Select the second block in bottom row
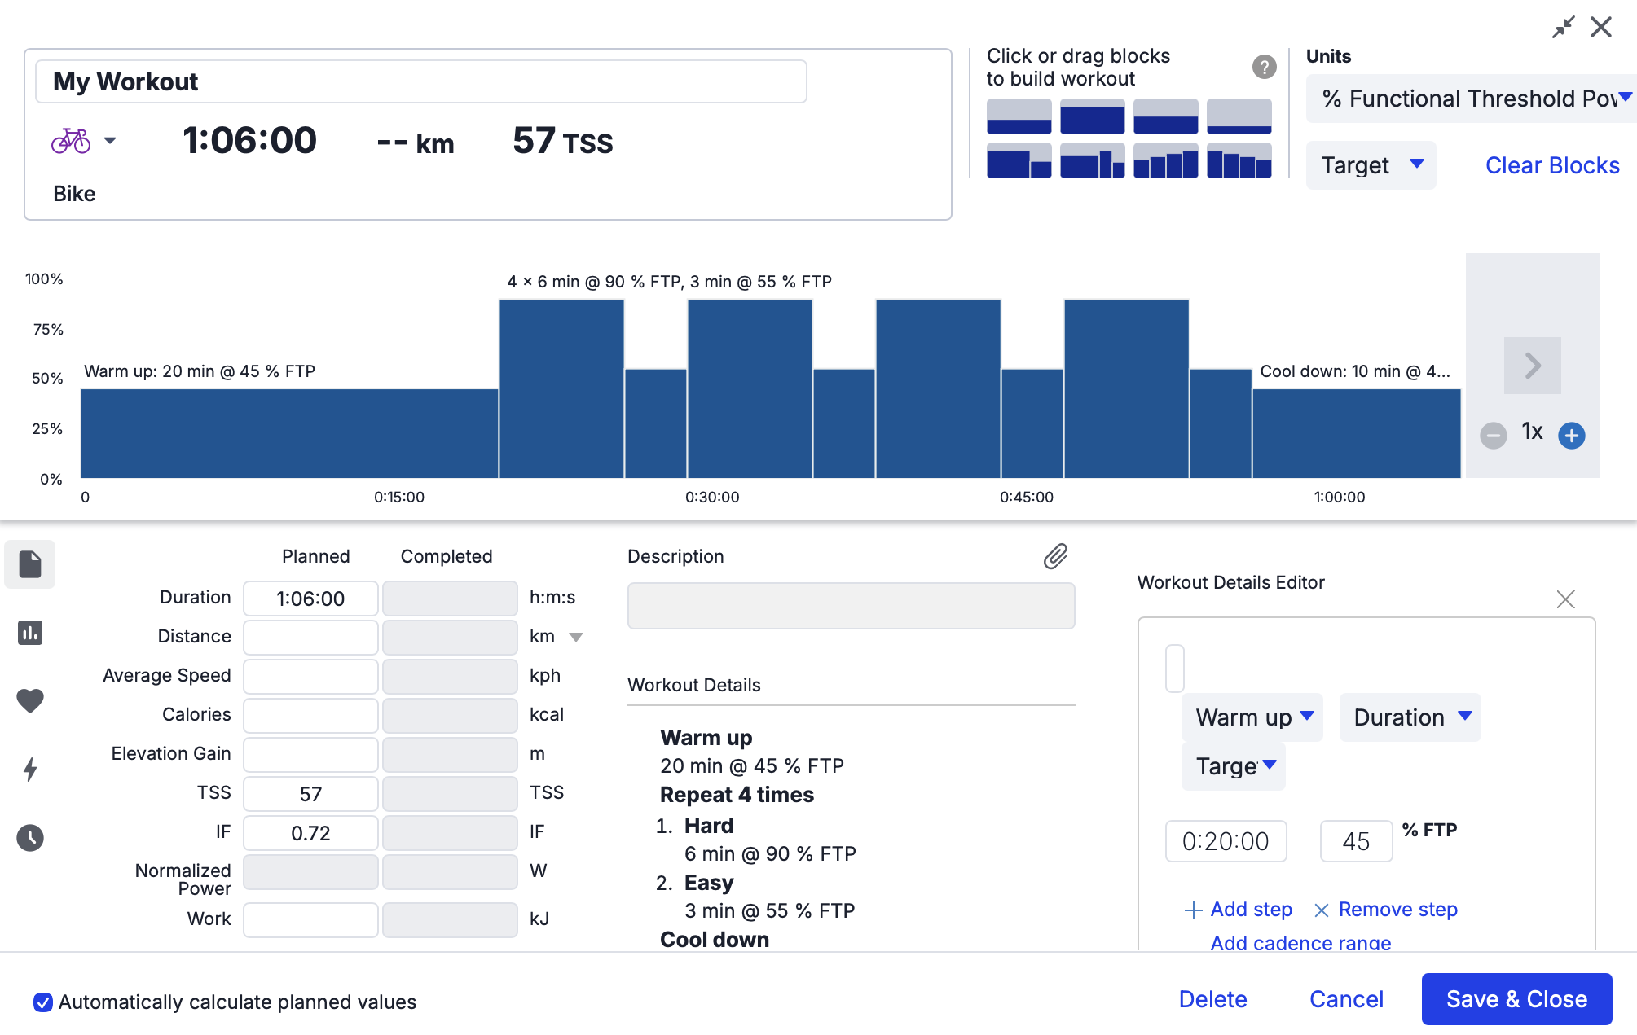Image resolution: width=1637 pixels, height=1035 pixels. click(x=1092, y=160)
